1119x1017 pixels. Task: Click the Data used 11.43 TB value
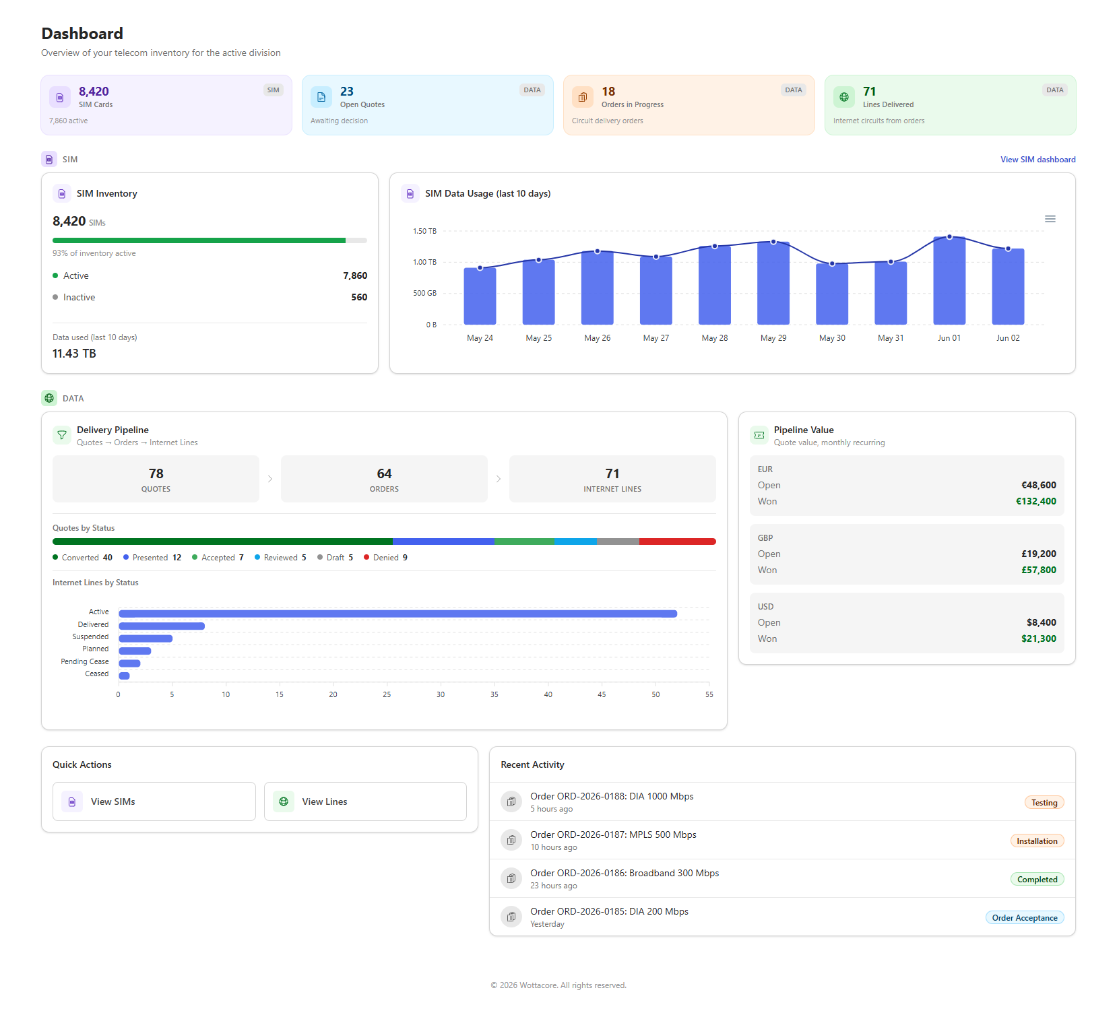point(74,354)
